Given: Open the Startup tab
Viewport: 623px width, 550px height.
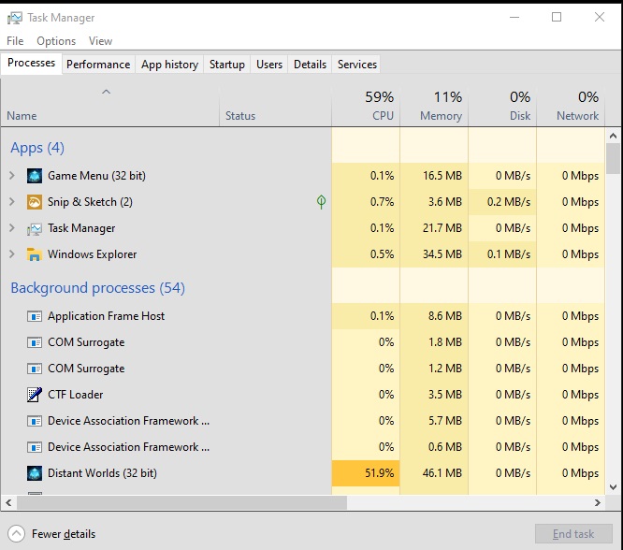Looking at the screenshot, I should 227,65.
